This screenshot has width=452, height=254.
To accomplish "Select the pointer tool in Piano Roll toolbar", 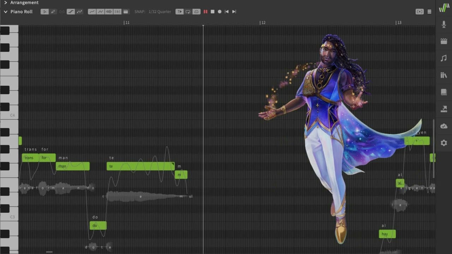I will pyautogui.click(x=44, y=12).
